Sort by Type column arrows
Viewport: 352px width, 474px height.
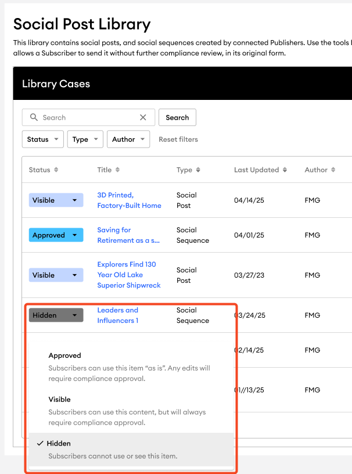tap(198, 170)
